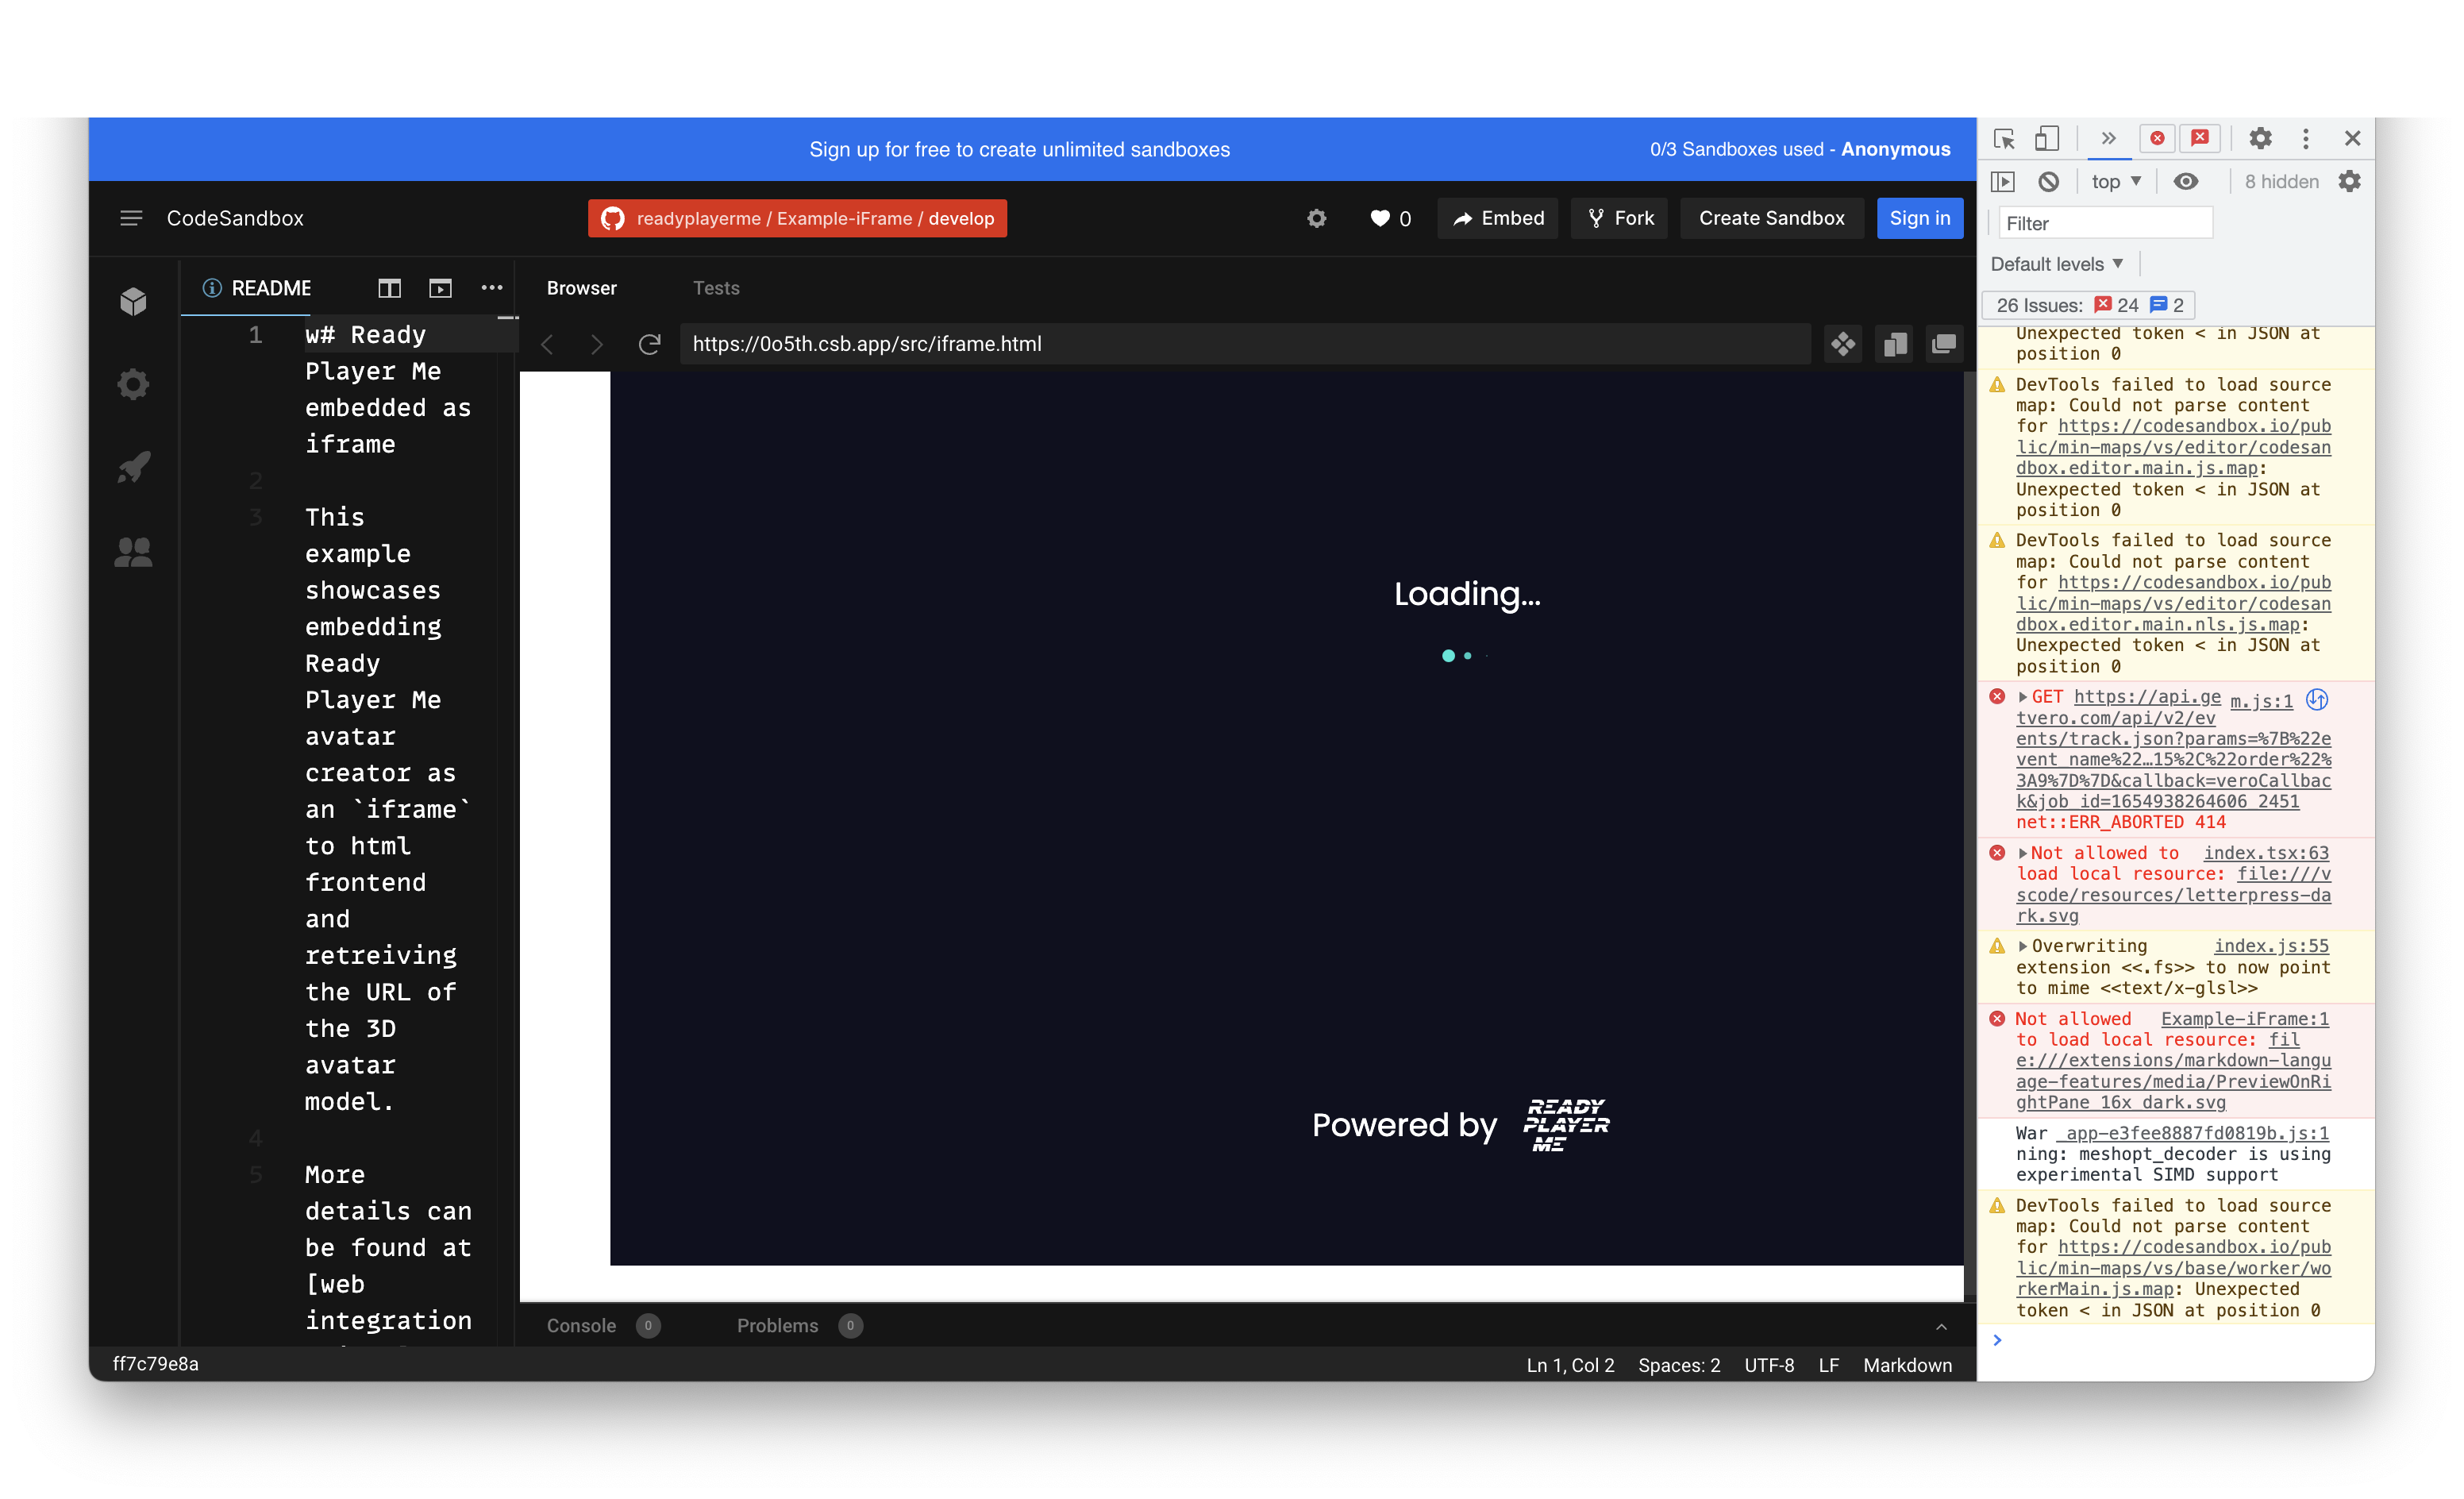Open the Problems tab
Image resolution: width=2464 pixels, height=1499 pixels.
(x=777, y=1325)
